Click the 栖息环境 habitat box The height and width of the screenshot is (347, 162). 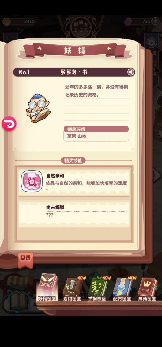96,133
